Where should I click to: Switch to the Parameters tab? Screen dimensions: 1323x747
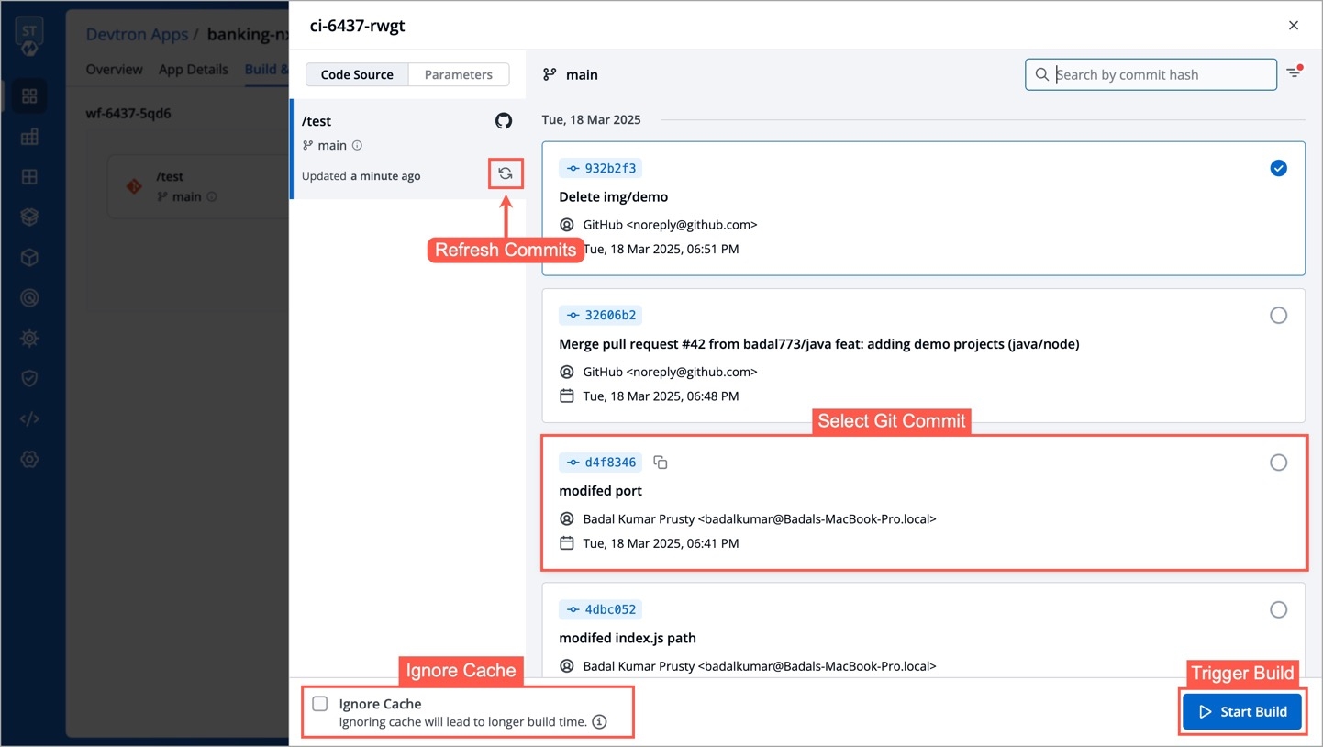tap(459, 74)
